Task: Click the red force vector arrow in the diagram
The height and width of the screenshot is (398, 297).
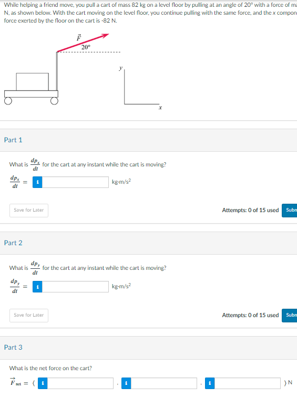Action: [83, 43]
